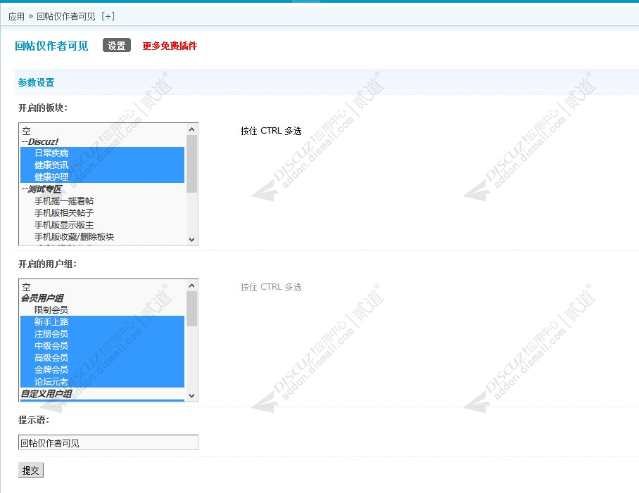This screenshot has width=639, height=493.
Task: Click the up arrow of the 用户组 list scrollbar
Action: [192, 286]
